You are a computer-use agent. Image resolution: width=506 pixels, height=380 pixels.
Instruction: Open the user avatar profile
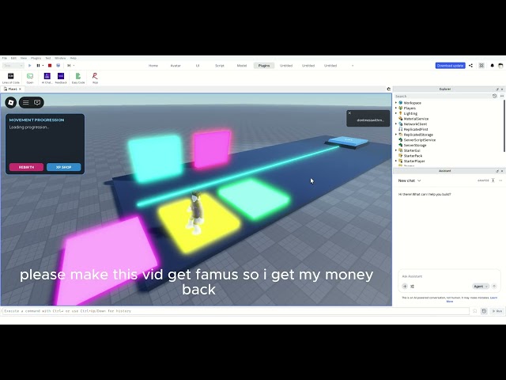click(x=500, y=66)
